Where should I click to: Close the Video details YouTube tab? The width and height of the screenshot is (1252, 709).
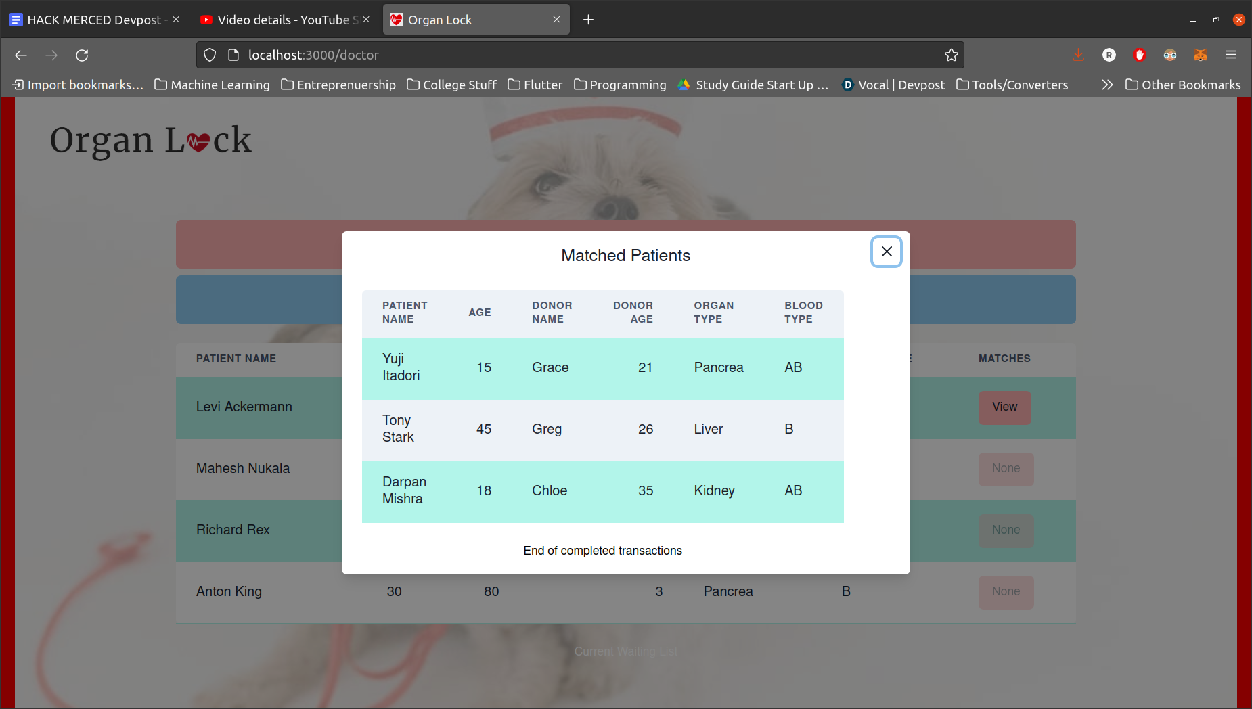tap(366, 20)
